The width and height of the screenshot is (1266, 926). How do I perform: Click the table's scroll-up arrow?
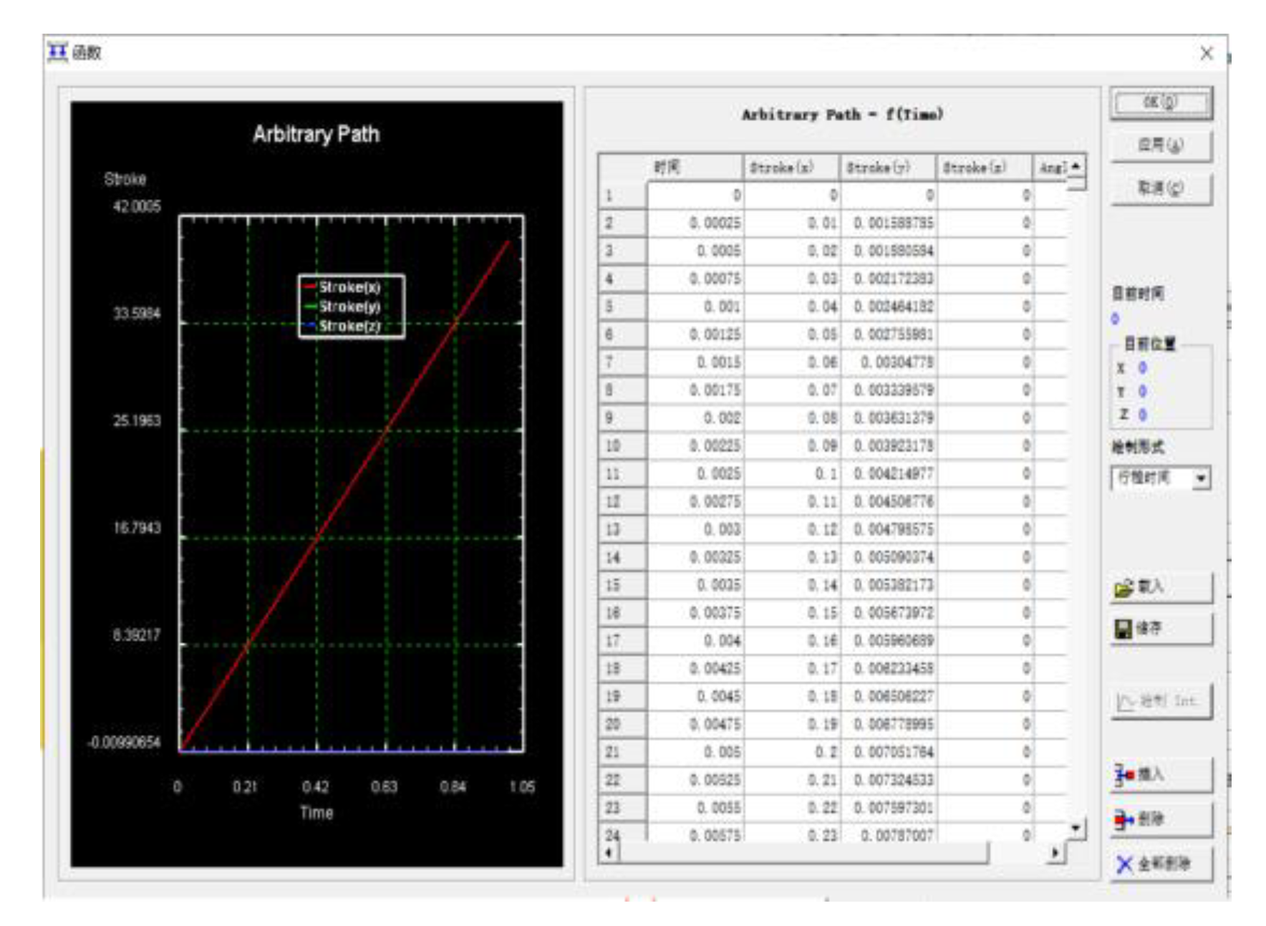[1076, 167]
